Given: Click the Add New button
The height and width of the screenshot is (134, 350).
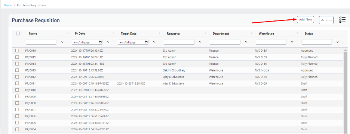Looking at the screenshot, I should [306, 20].
